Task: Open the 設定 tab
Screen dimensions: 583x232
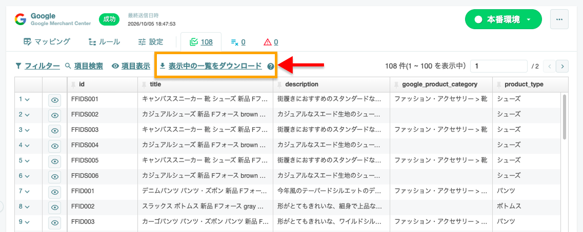Action: pyautogui.click(x=151, y=42)
